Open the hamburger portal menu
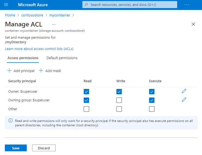Image resolution: width=202 pixels, height=155 pixels. [x=6, y=5]
